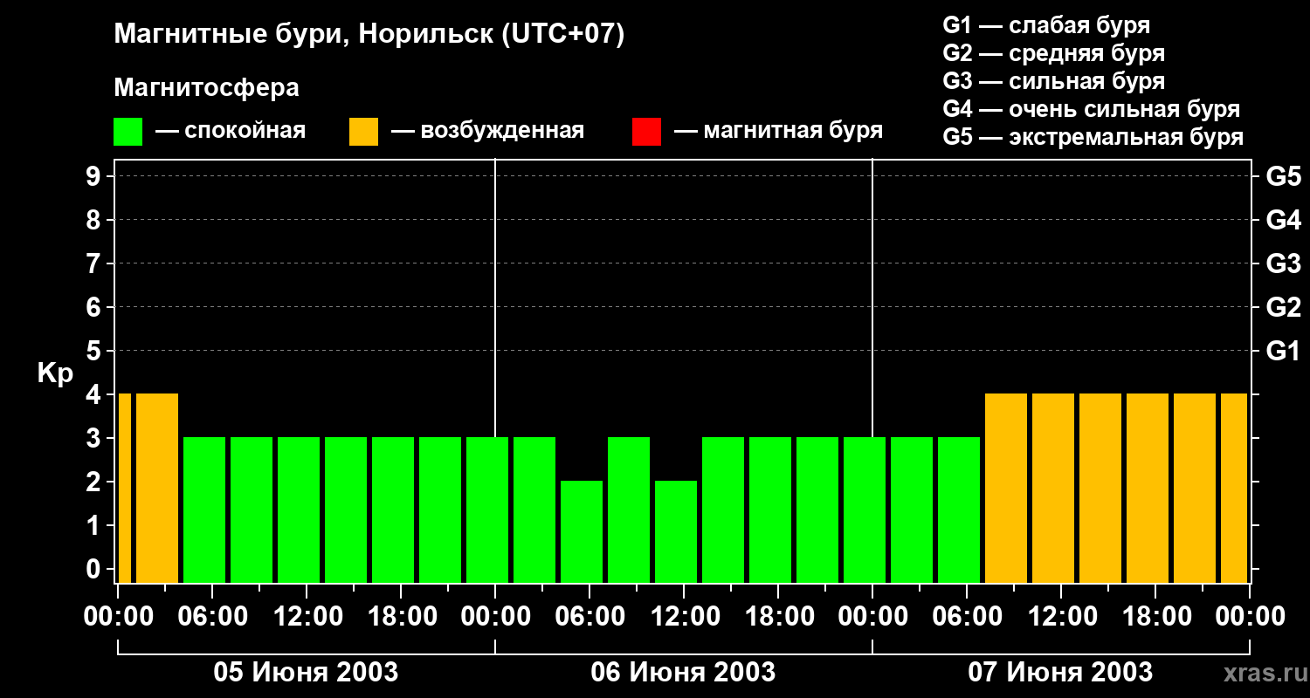Click the 'Kp' vertical axis title

[x=55, y=373]
